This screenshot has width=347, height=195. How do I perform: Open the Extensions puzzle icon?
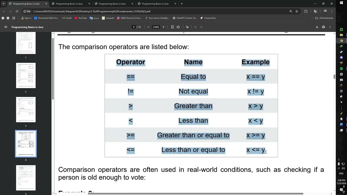(306, 11)
